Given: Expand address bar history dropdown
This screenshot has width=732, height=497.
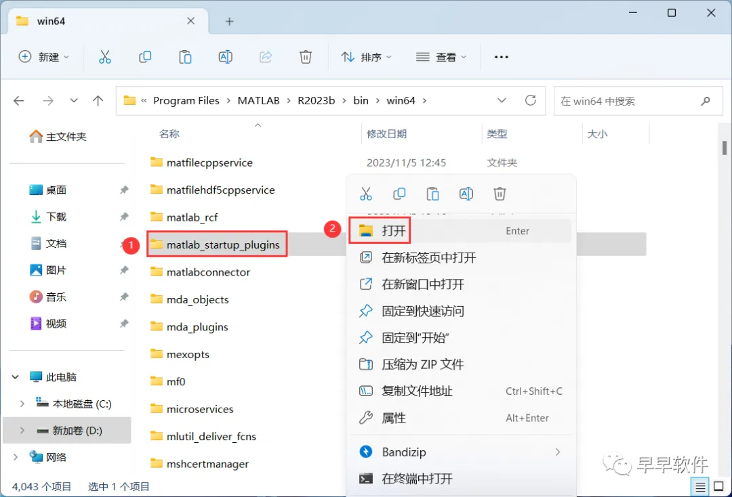Looking at the screenshot, I should click(x=502, y=101).
